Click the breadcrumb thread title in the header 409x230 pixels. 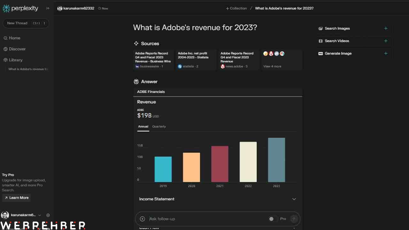(284, 8)
